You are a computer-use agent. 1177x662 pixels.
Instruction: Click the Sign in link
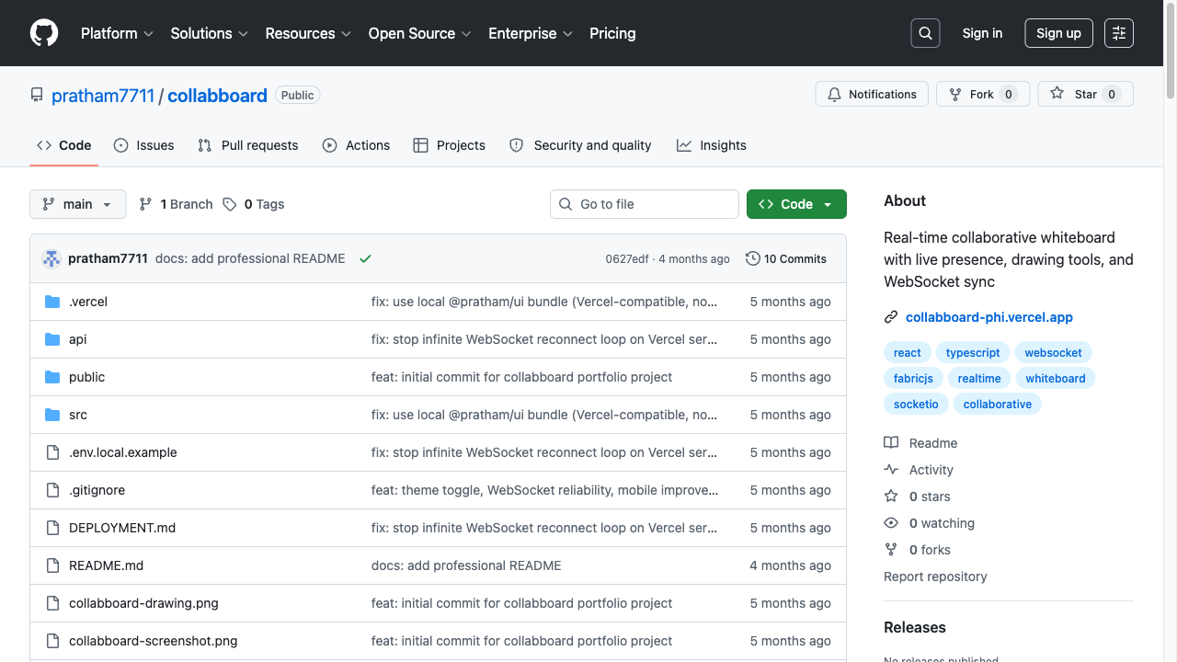[982, 33]
